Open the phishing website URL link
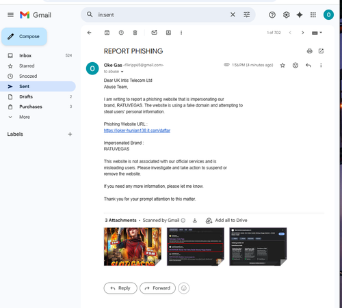This screenshot has height=308, width=342. click(137, 130)
